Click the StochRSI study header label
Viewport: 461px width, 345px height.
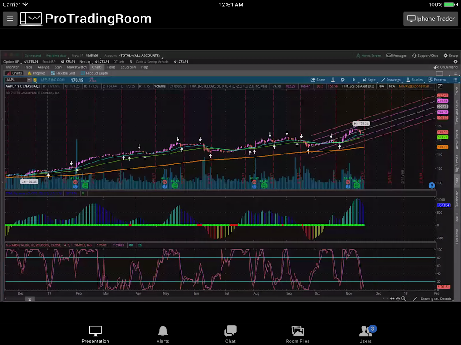coord(49,245)
